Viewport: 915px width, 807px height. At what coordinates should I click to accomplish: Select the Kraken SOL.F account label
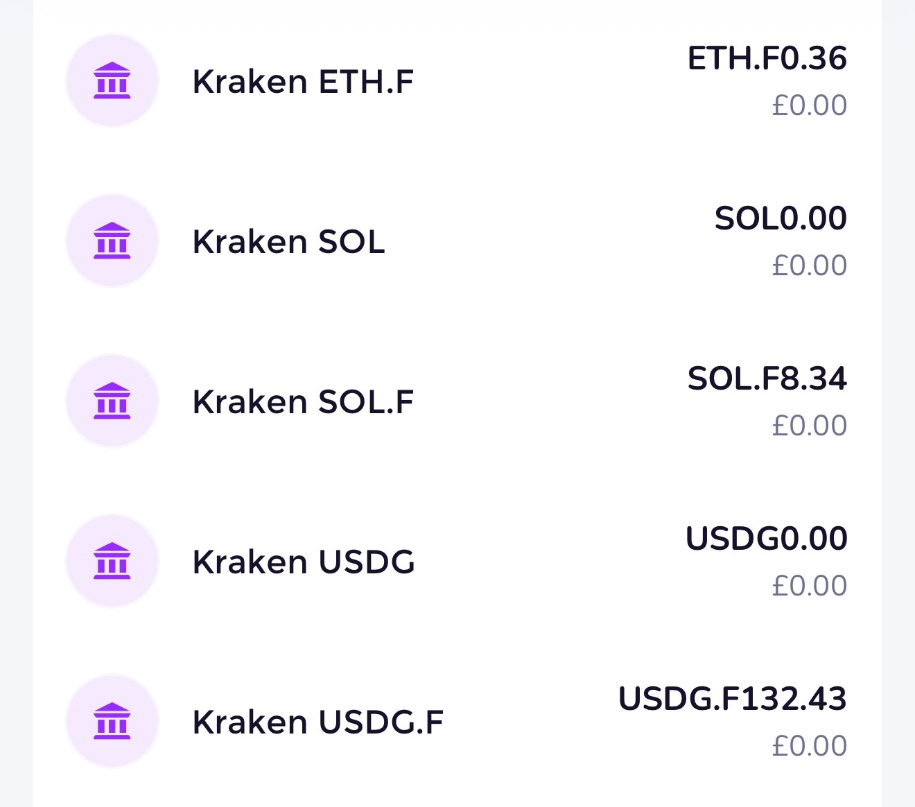303,402
